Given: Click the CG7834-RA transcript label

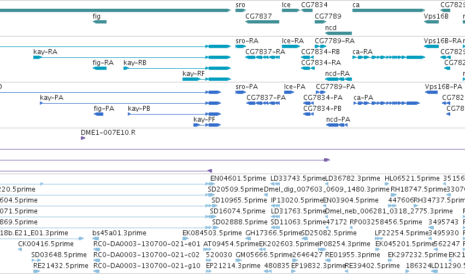Looking at the screenshot, I should (x=321, y=63).
